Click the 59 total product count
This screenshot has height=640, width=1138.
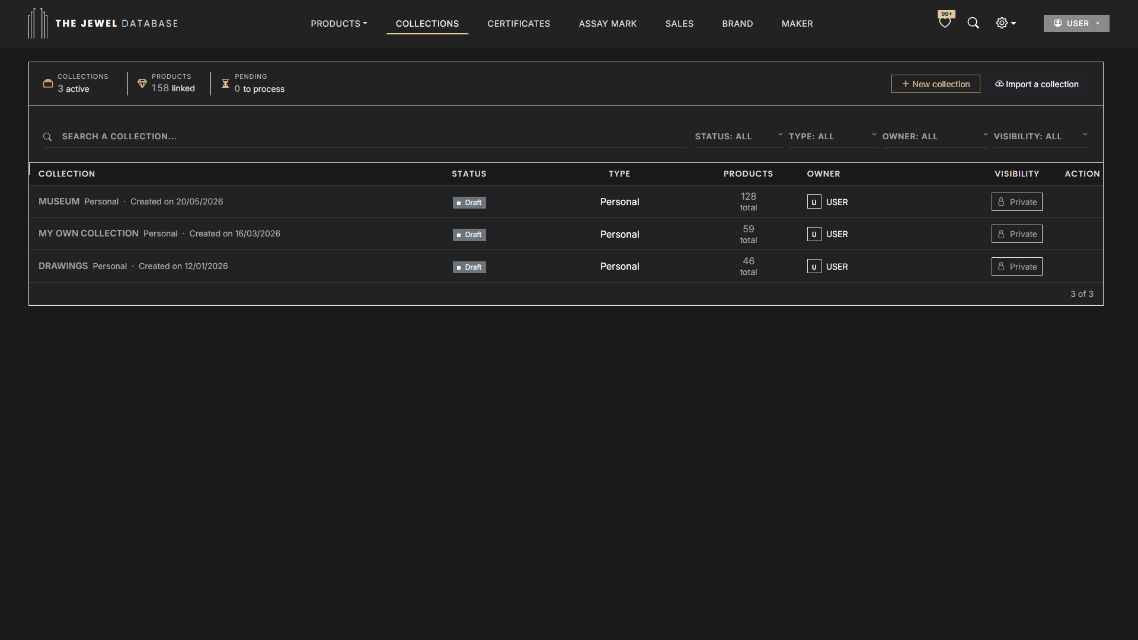749,234
